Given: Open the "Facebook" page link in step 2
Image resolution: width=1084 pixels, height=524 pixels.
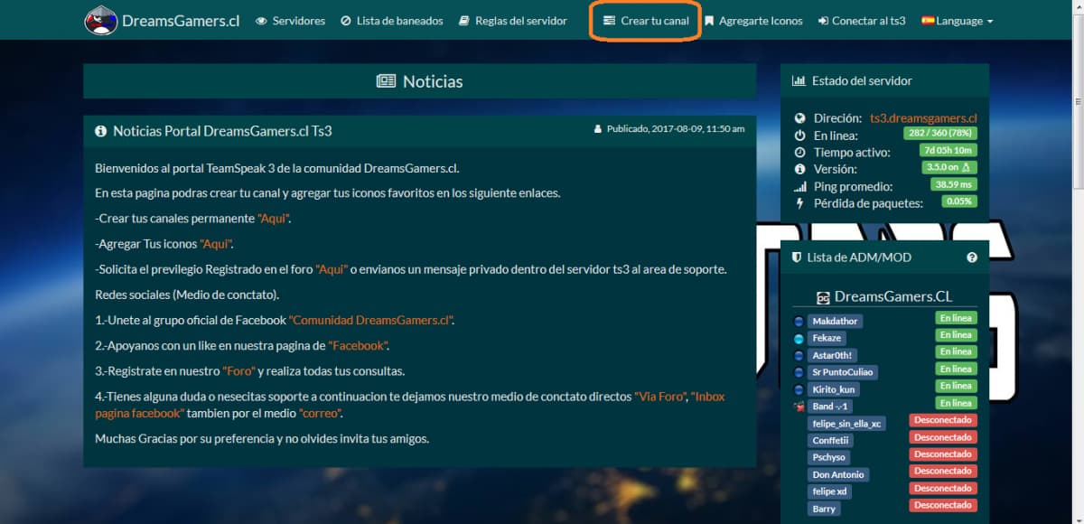Looking at the screenshot, I should tap(359, 345).
